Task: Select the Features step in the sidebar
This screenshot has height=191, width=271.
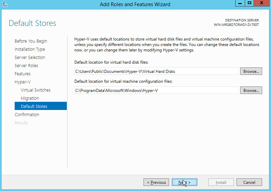Action: [x=22, y=74]
